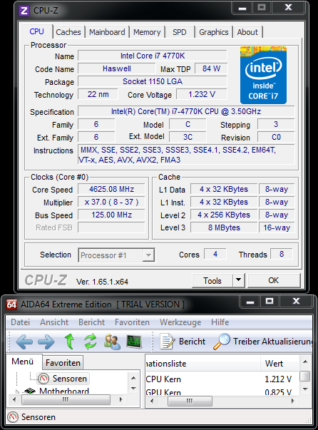Switch to the SPD tab
This screenshot has height=430, width=318.
click(x=179, y=32)
